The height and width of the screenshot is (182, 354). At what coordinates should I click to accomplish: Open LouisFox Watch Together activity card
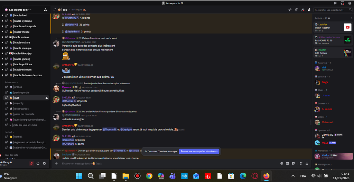click(333, 27)
